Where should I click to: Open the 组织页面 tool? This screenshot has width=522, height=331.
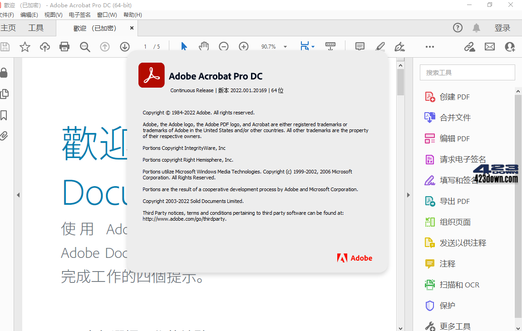tap(448, 222)
